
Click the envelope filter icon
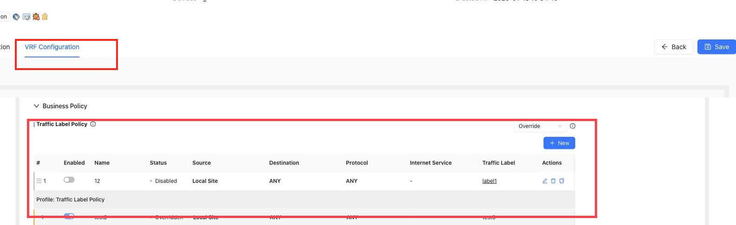[x=26, y=17]
